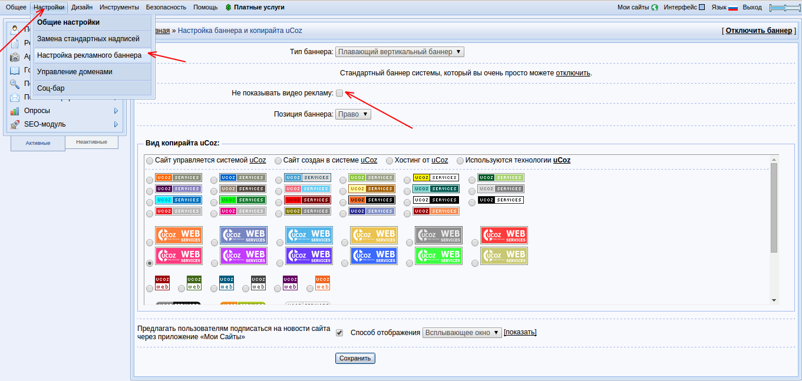The width and height of the screenshot is (802, 381).
Task: Select radio for the royal blue WEB Services banner
Action: click(x=345, y=263)
